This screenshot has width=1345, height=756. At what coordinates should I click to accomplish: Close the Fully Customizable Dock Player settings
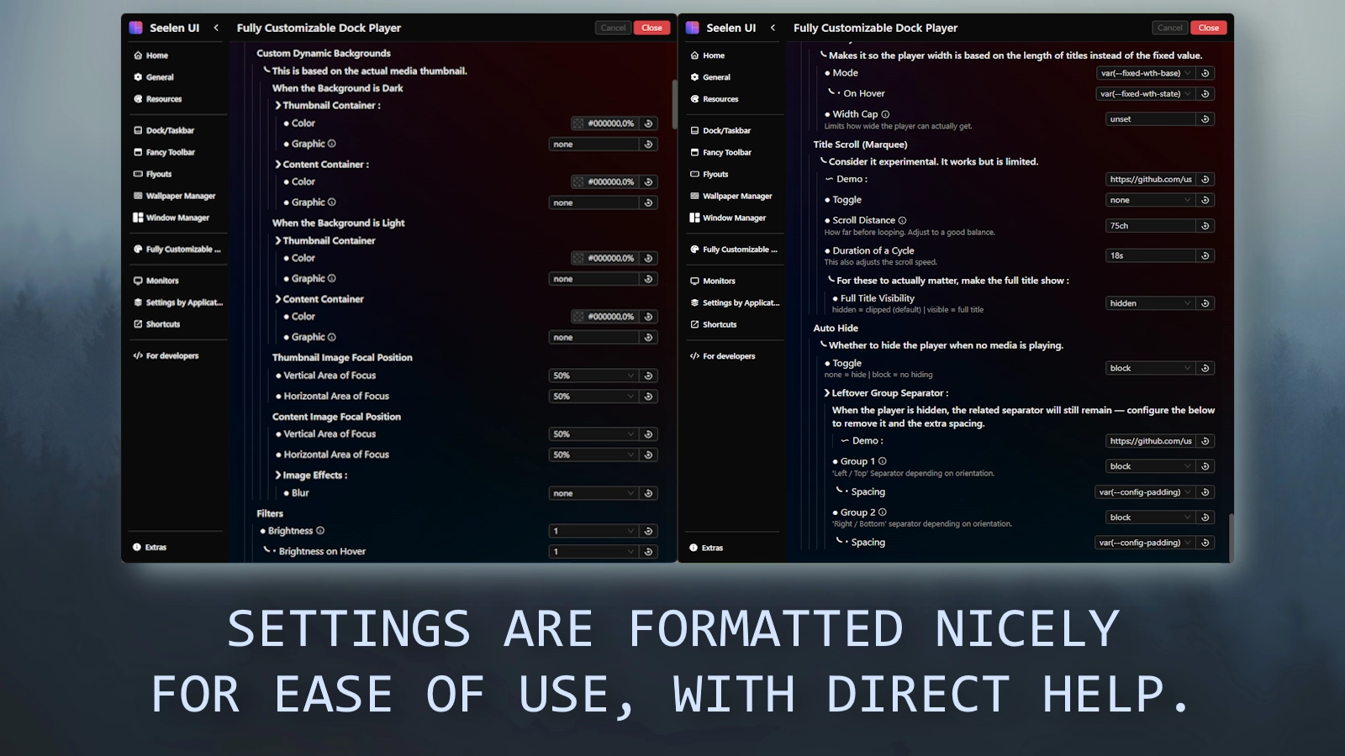651,27
